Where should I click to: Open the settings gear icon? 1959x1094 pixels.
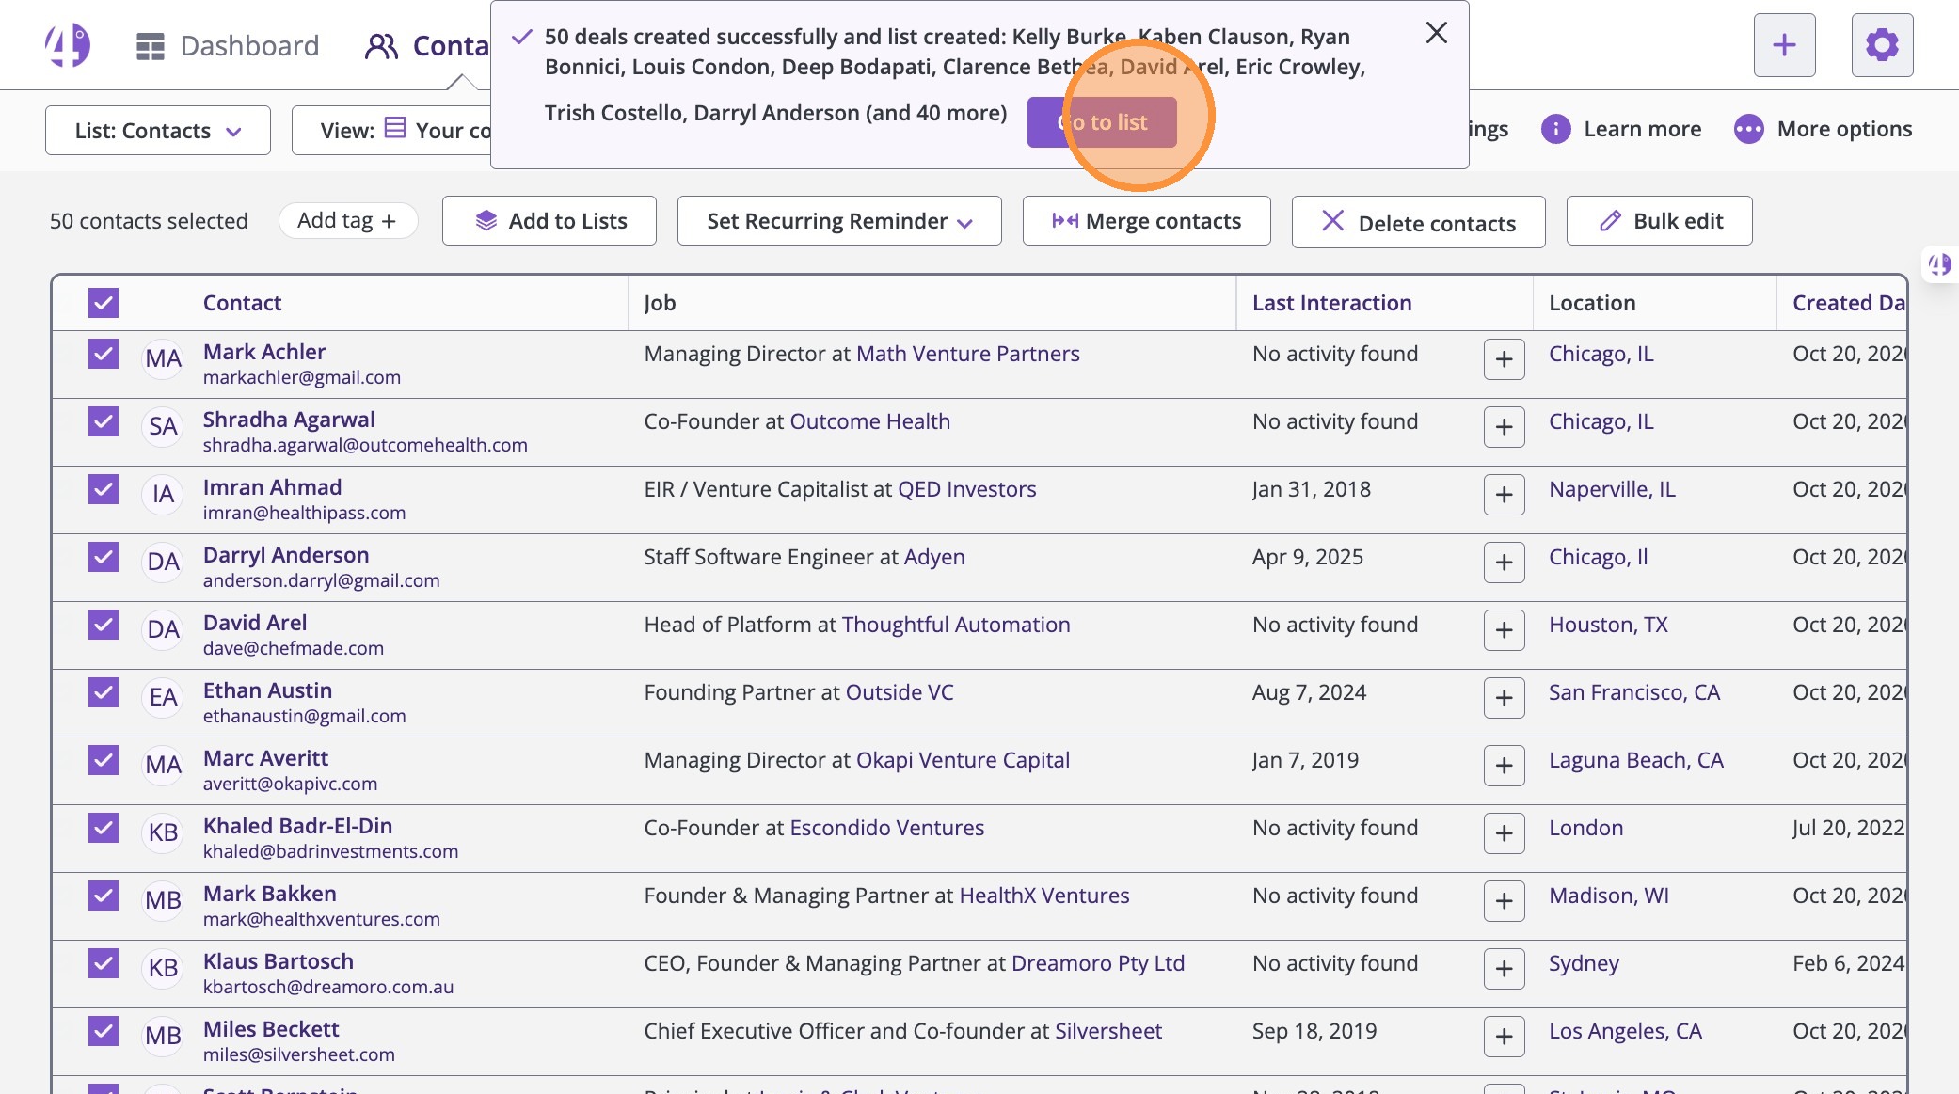click(1882, 45)
